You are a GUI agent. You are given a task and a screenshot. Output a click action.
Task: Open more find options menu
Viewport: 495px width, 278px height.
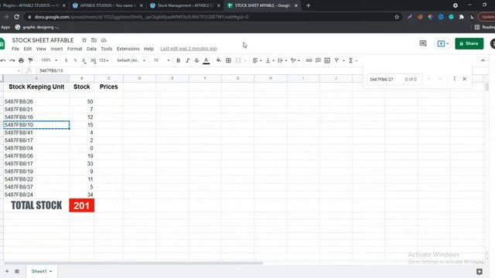tap(454, 79)
